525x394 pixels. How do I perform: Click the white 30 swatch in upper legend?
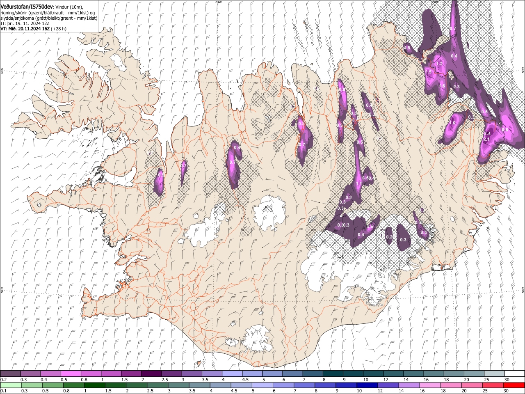point(514,373)
